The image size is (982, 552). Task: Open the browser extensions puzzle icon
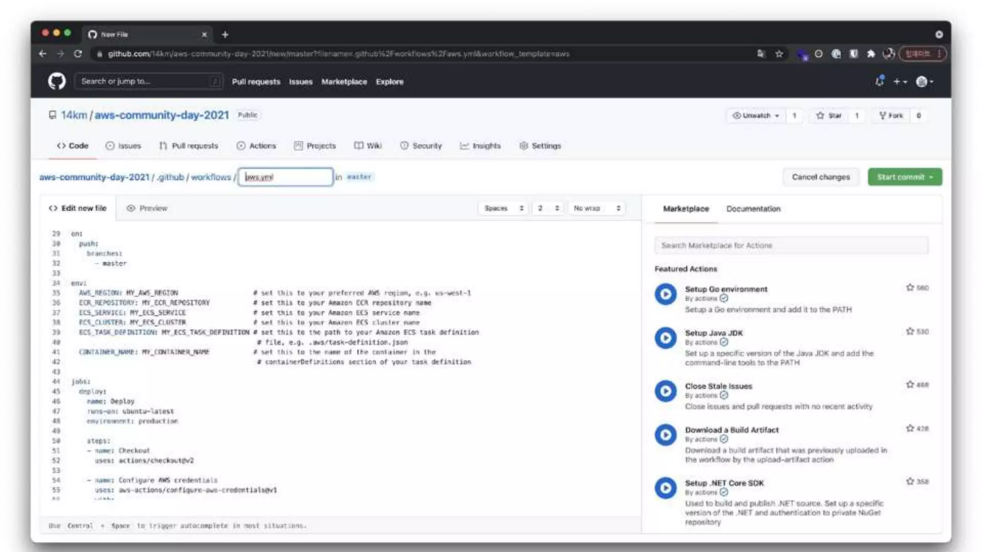(871, 54)
